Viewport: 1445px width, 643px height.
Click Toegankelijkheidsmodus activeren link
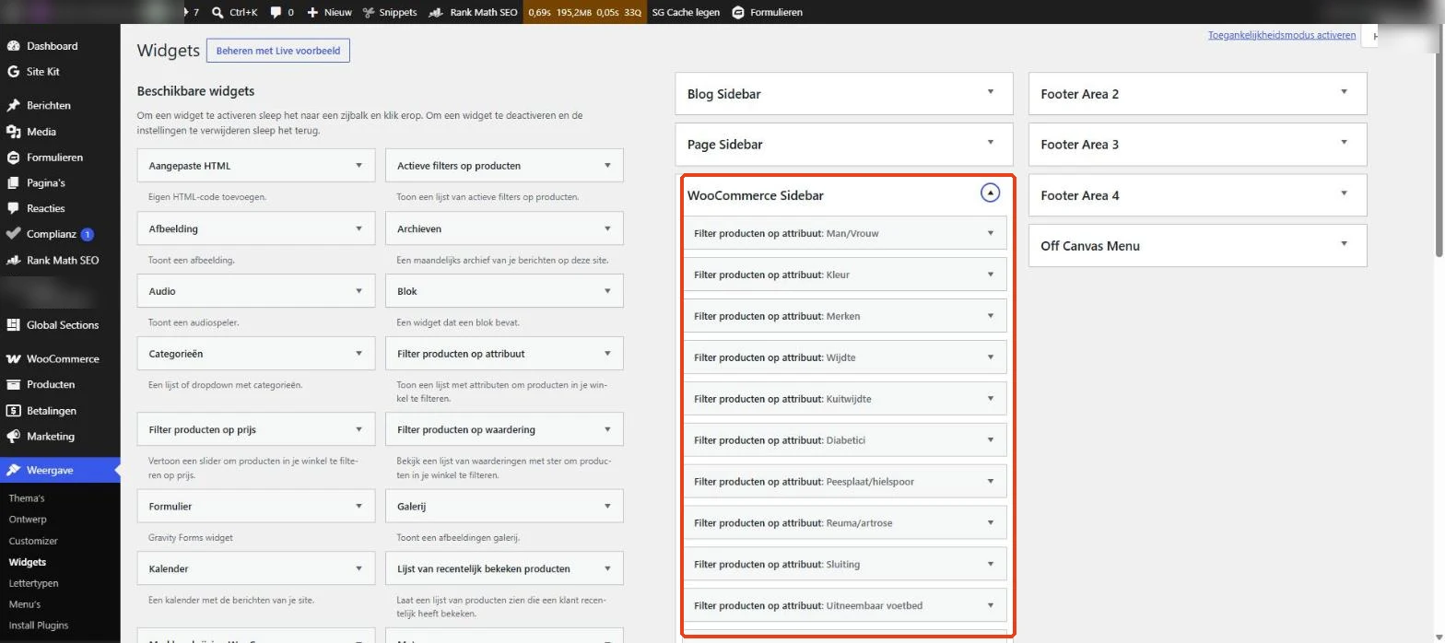pyautogui.click(x=1282, y=35)
